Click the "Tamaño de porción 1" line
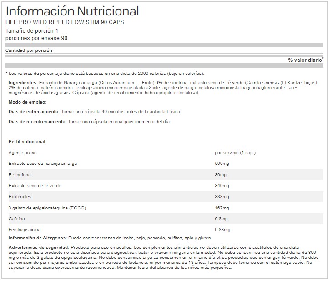This screenshot has width=333, height=283. (x=31, y=31)
